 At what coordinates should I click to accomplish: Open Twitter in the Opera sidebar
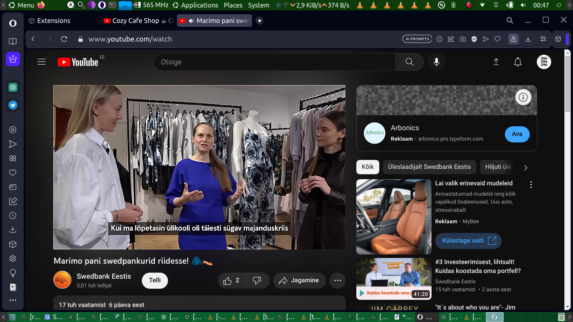pyautogui.click(x=13, y=105)
